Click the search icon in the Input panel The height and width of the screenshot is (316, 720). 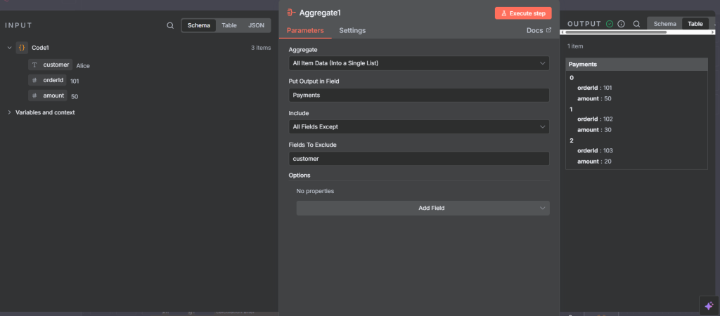pos(170,25)
